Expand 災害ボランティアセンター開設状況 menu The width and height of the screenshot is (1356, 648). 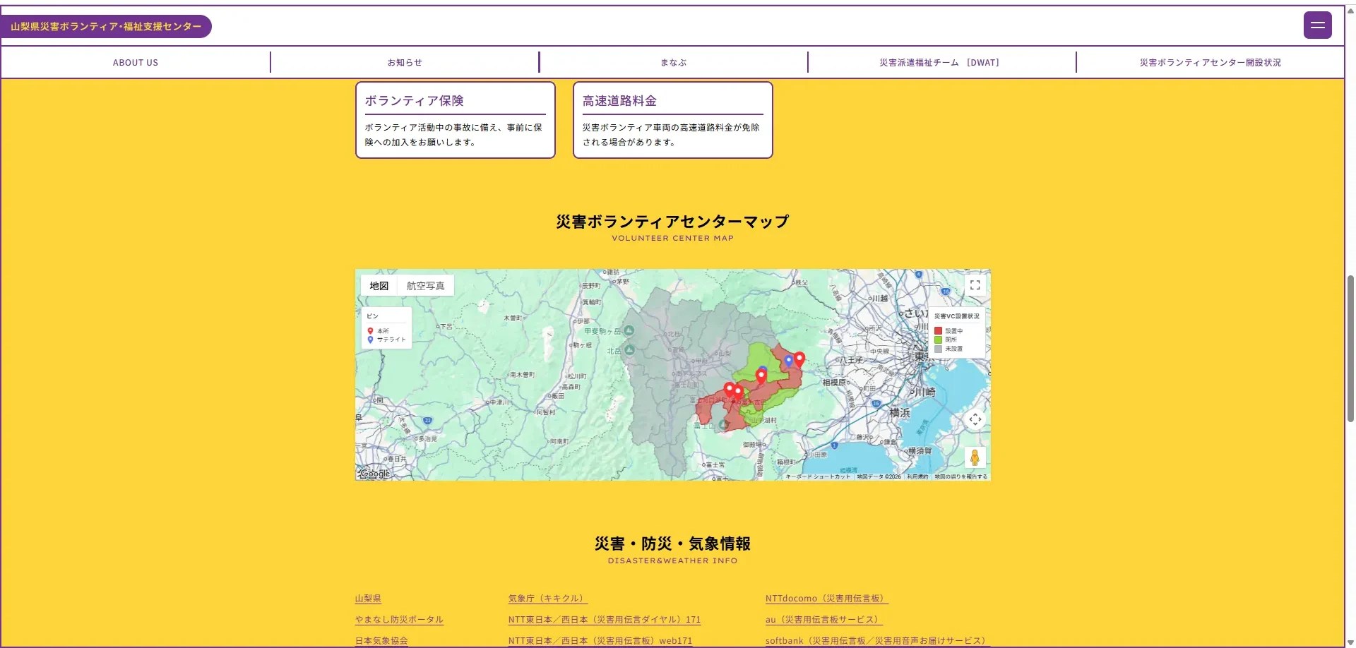click(x=1210, y=63)
